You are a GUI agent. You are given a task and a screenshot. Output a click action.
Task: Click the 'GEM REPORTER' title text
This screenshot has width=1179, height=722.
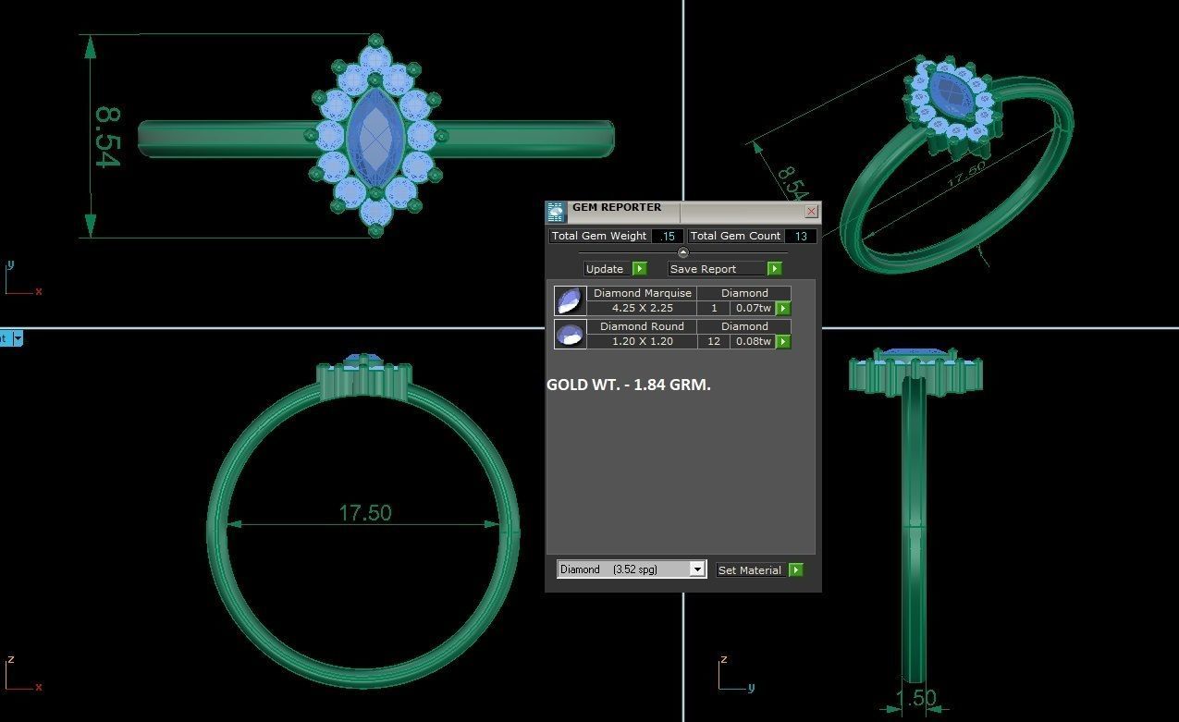tap(617, 207)
